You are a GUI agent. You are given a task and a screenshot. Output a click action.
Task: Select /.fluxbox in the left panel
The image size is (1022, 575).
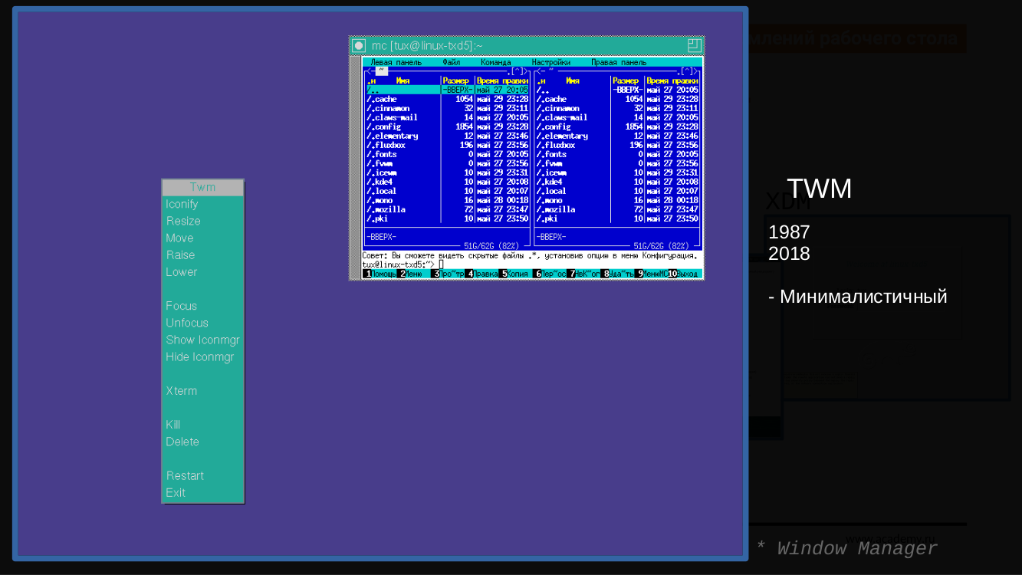click(448, 145)
